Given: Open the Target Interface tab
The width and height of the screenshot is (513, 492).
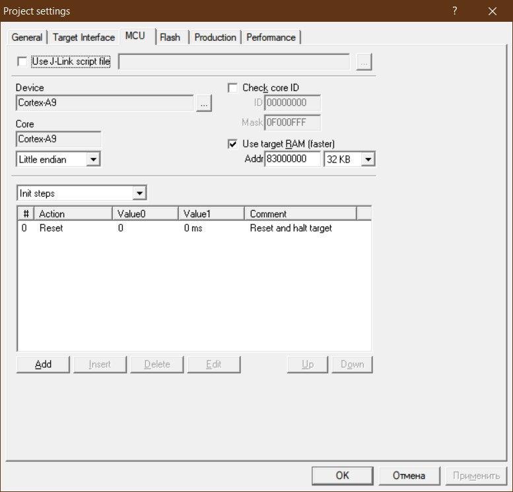Looking at the screenshot, I should coord(84,38).
